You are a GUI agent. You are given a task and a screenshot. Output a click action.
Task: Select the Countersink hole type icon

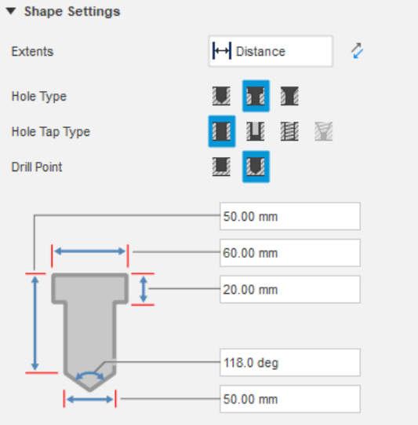tap(289, 96)
